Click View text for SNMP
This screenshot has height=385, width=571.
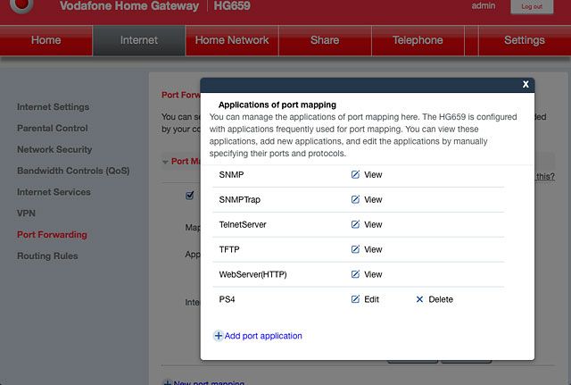click(373, 175)
